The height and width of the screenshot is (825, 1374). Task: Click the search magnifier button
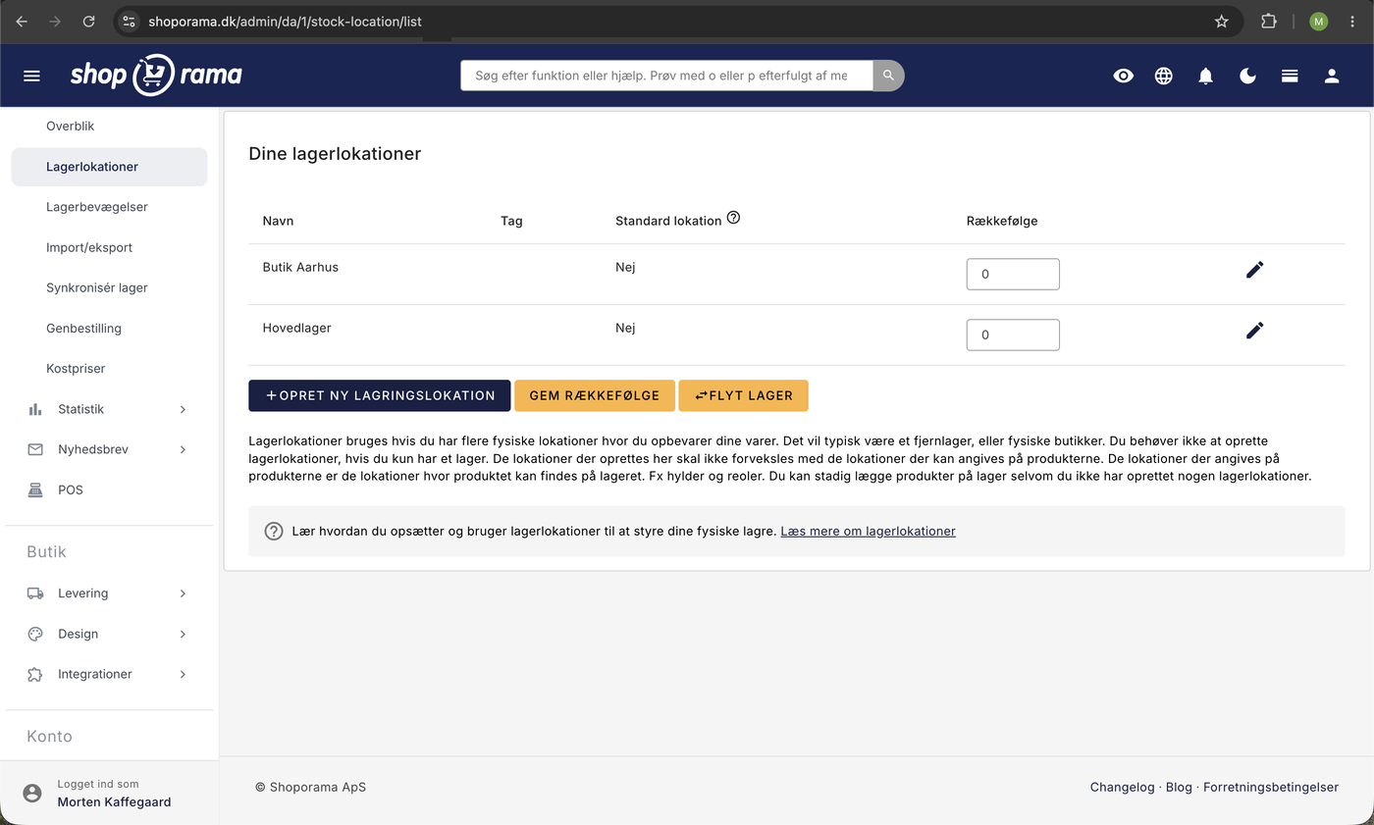[888, 76]
